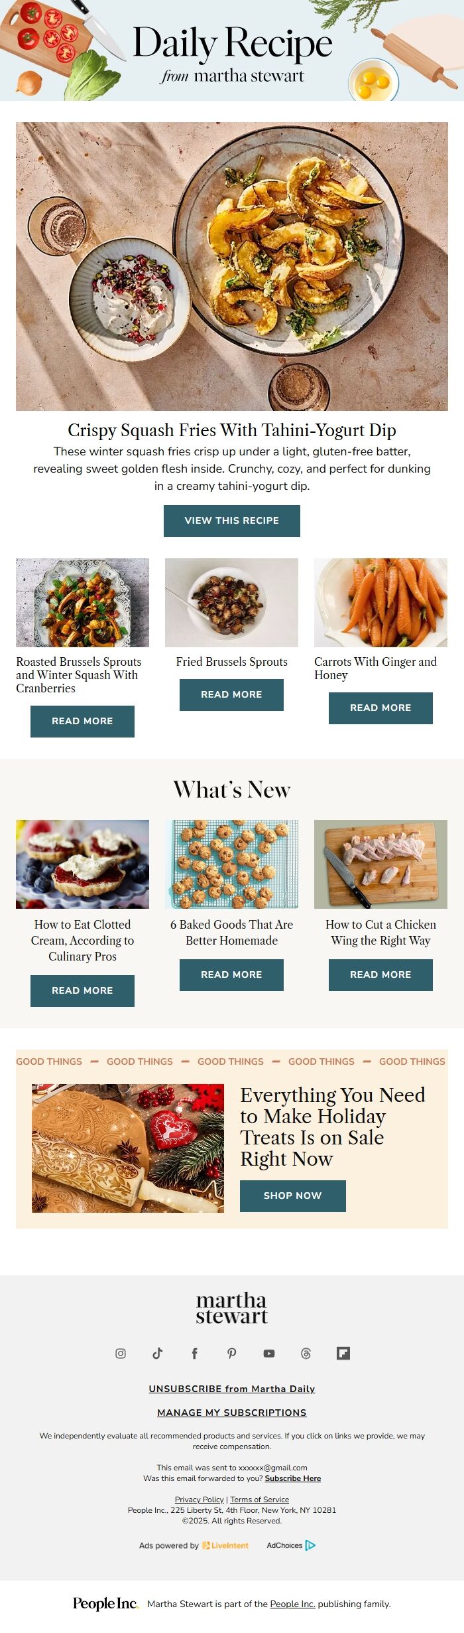Open the TikTok social icon
This screenshot has height=1633, width=464.
[158, 1353]
